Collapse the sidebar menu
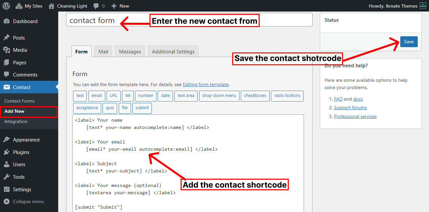The height and width of the screenshot is (212, 429). 24,201
